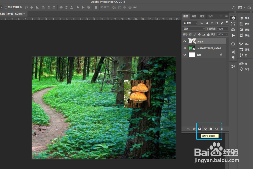Align left edges in options bar
The image size is (253, 169).
point(43,7)
